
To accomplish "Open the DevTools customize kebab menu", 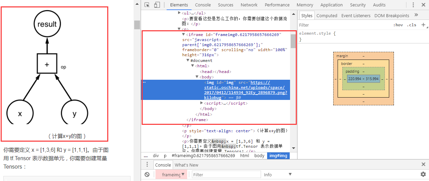I will (413, 5).
